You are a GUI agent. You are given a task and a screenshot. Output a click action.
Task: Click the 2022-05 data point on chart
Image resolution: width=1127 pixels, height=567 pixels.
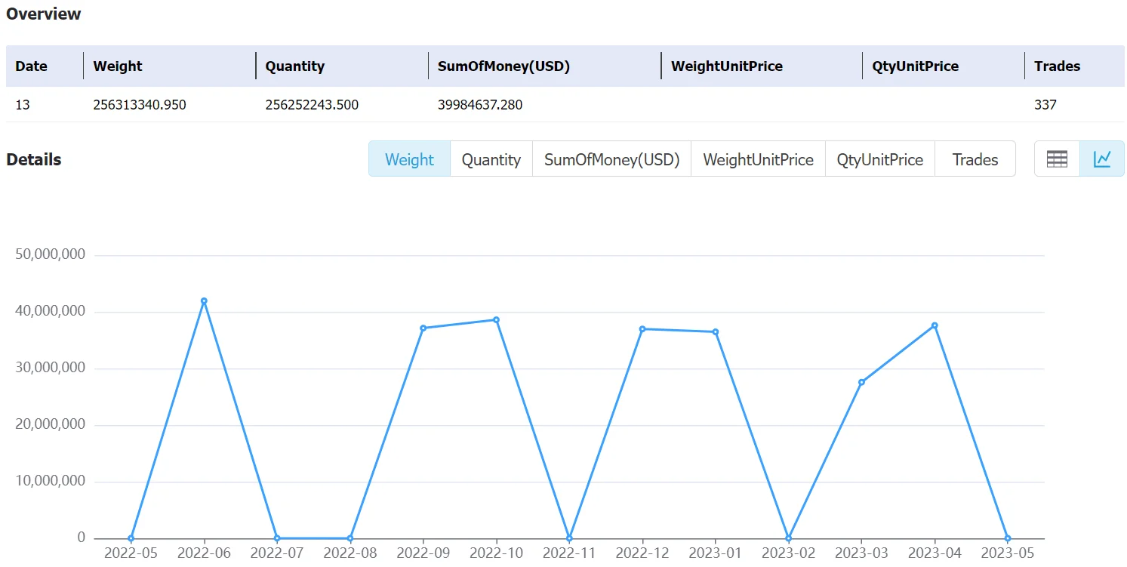click(131, 538)
